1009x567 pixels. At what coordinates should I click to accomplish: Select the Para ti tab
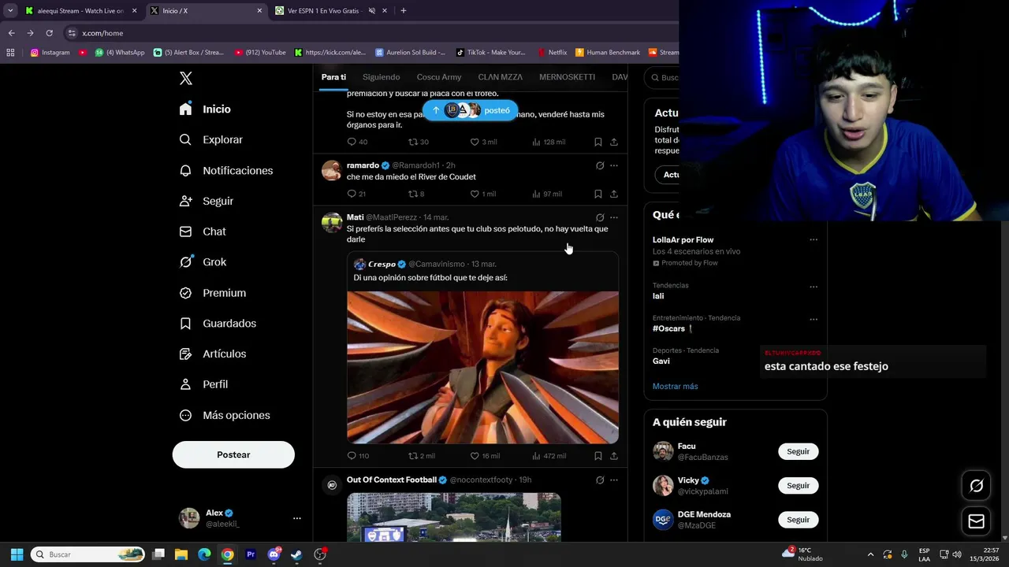pos(333,77)
